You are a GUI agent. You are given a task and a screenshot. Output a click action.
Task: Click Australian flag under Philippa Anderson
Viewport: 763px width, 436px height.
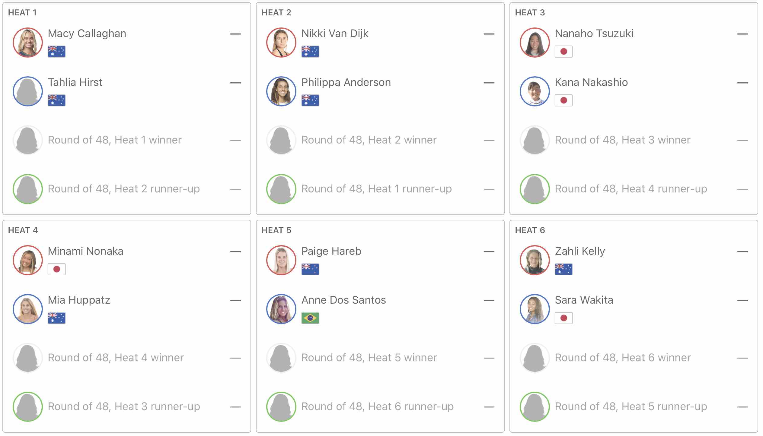pos(310,100)
